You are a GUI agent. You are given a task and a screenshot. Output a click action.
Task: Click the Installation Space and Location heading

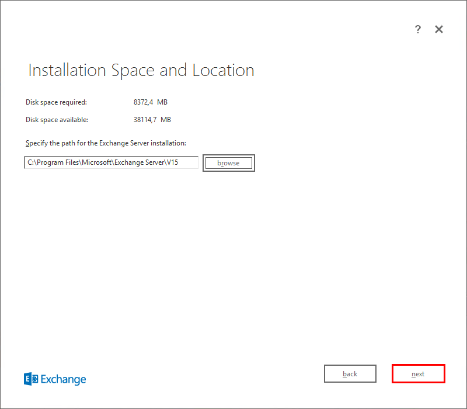[141, 70]
